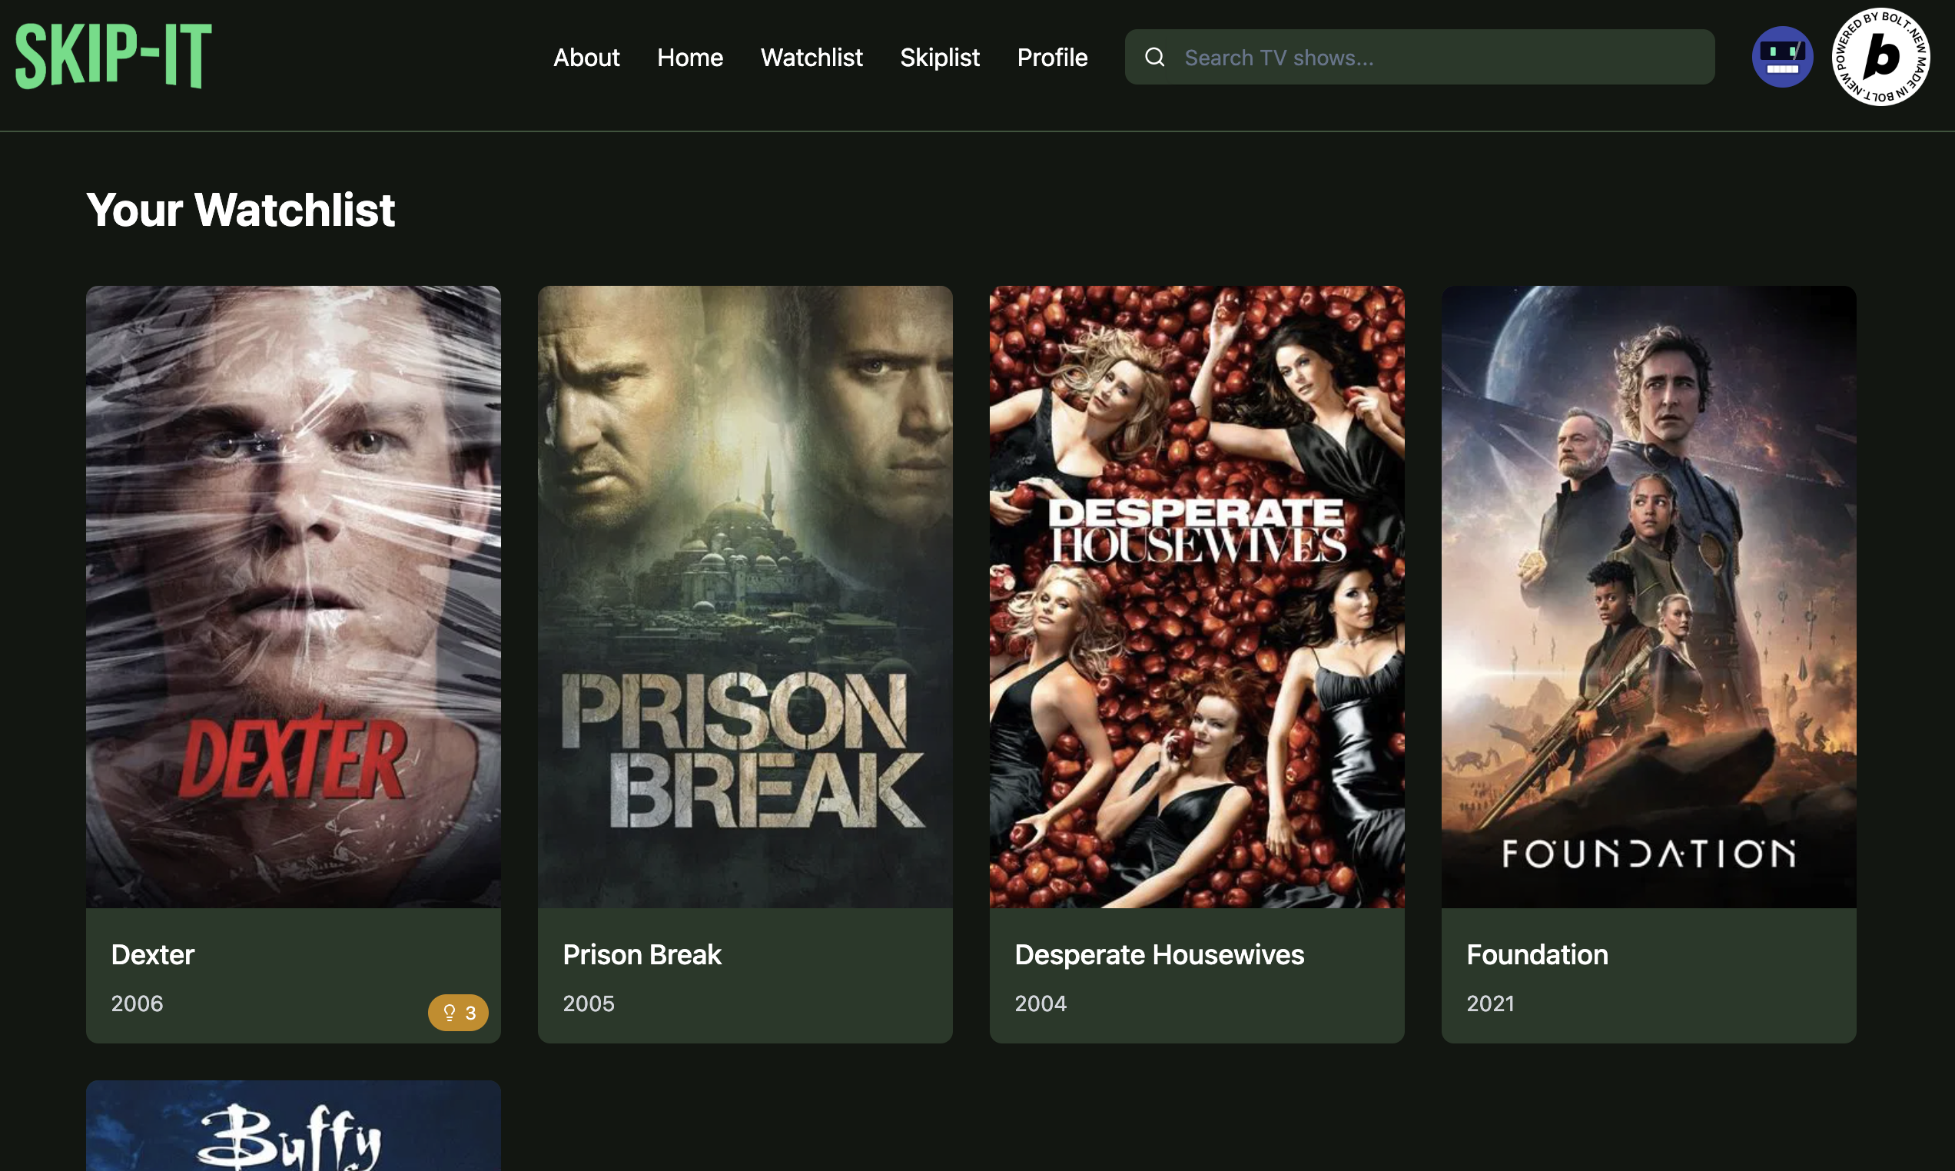This screenshot has height=1171, width=1955.
Task: Click the lightbulb badge showing 3
Action: click(x=457, y=1013)
